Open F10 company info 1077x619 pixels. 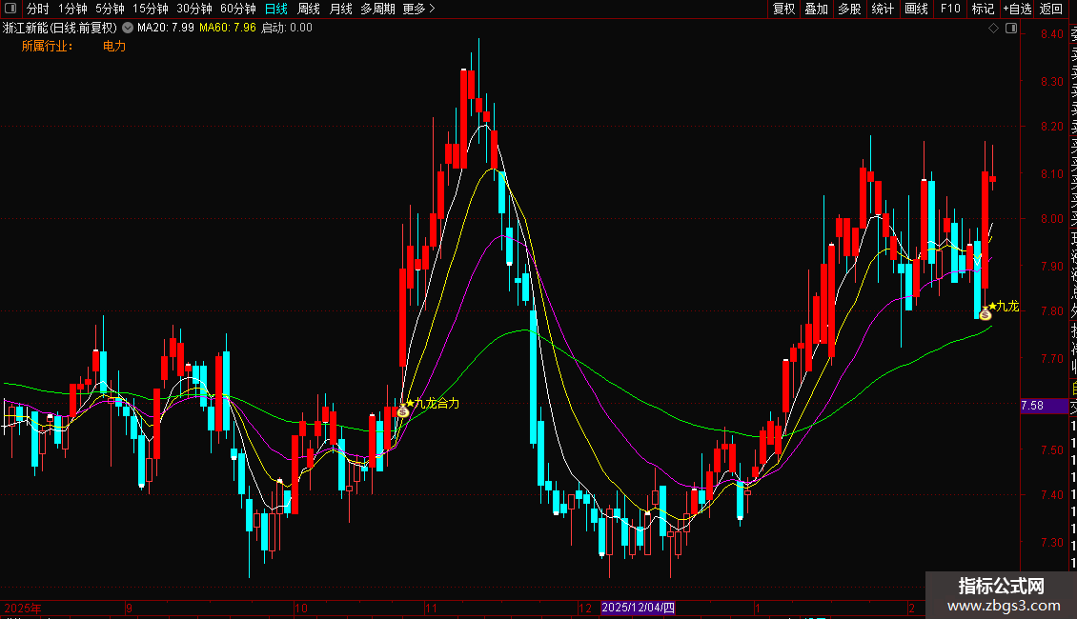coord(950,9)
